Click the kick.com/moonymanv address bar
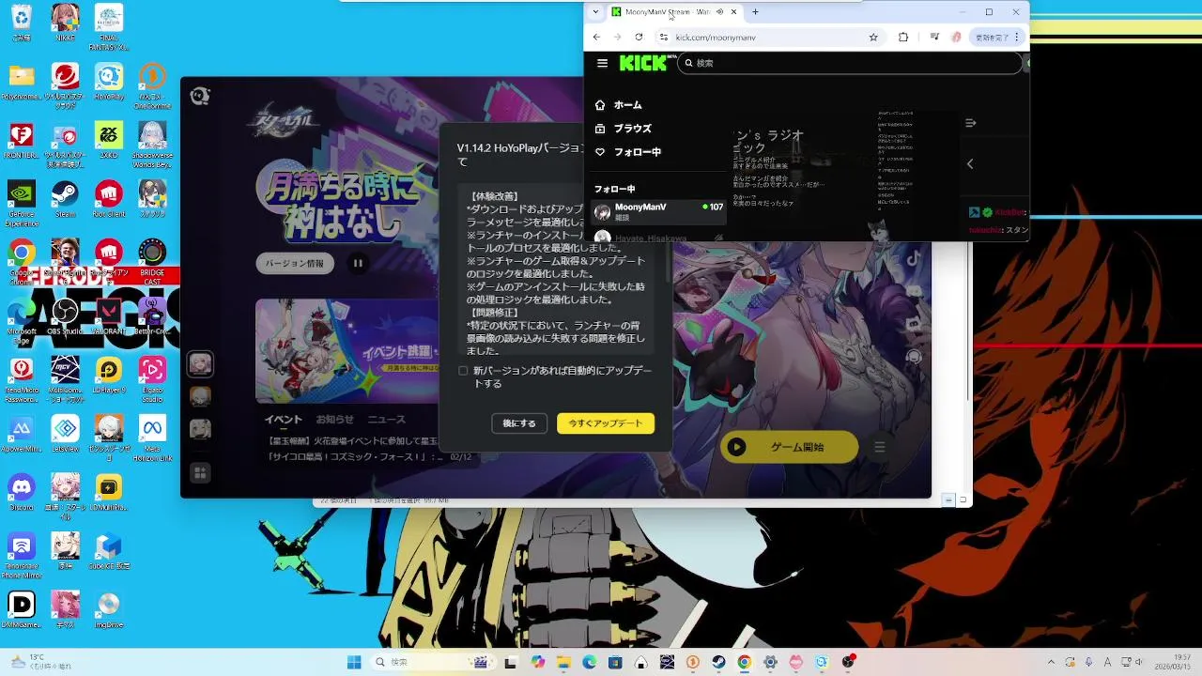Viewport: 1202px width, 676px height. click(x=768, y=38)
